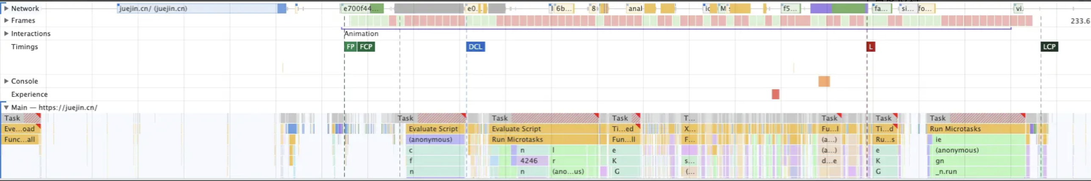Click the orange Console track entry
The height and width of the screenshot is (181, 1091).
click(x=824, y=81)
